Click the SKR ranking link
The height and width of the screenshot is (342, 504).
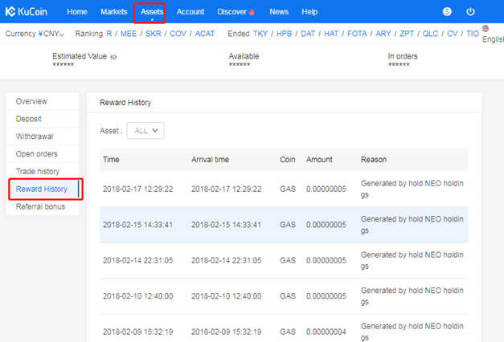(154, 34)
